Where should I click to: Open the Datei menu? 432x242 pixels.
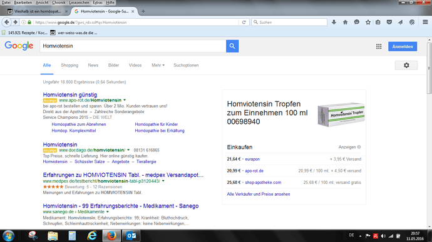coord(6,3)
